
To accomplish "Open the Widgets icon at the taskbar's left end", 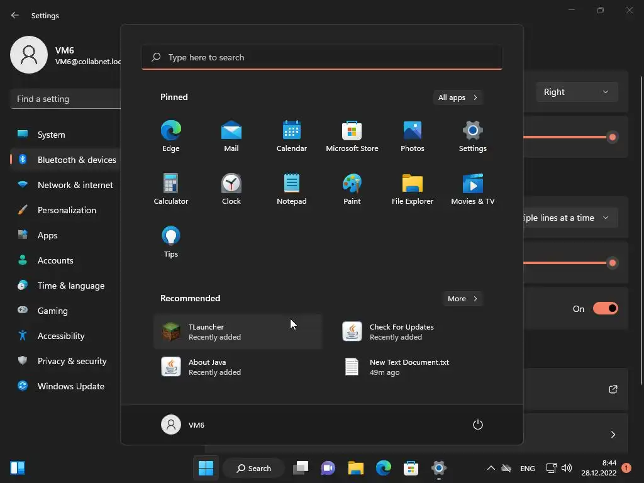I will (18, 468).
